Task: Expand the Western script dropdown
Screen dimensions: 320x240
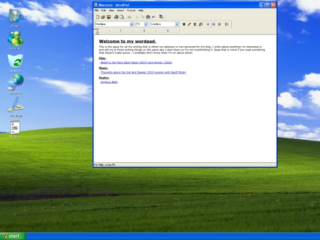Action: coord(177,24)
